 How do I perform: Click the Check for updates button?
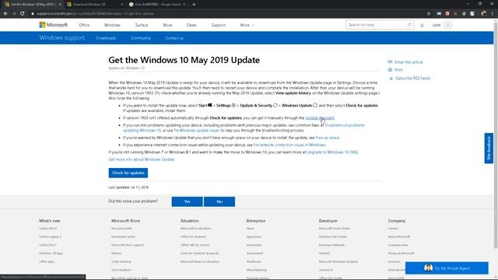128,173
